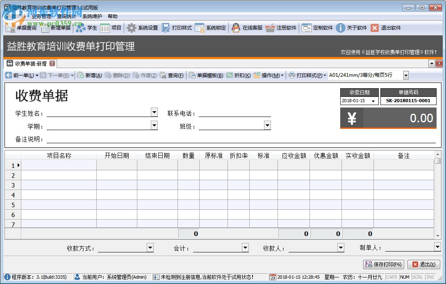This screenshot has height=284, width=446.
Task: Click 保存打印(F6) to save and print
Action: point(383,265)
